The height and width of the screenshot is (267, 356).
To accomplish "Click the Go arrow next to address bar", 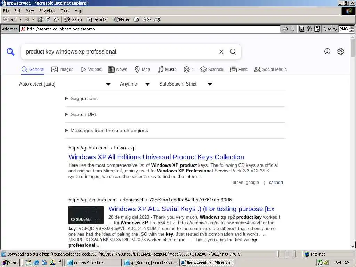I will coord(285,29).
